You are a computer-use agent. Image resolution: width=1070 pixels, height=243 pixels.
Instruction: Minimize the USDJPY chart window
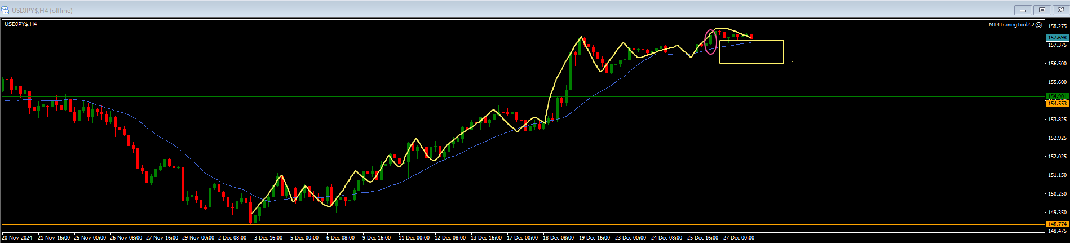click(1023, 10)
